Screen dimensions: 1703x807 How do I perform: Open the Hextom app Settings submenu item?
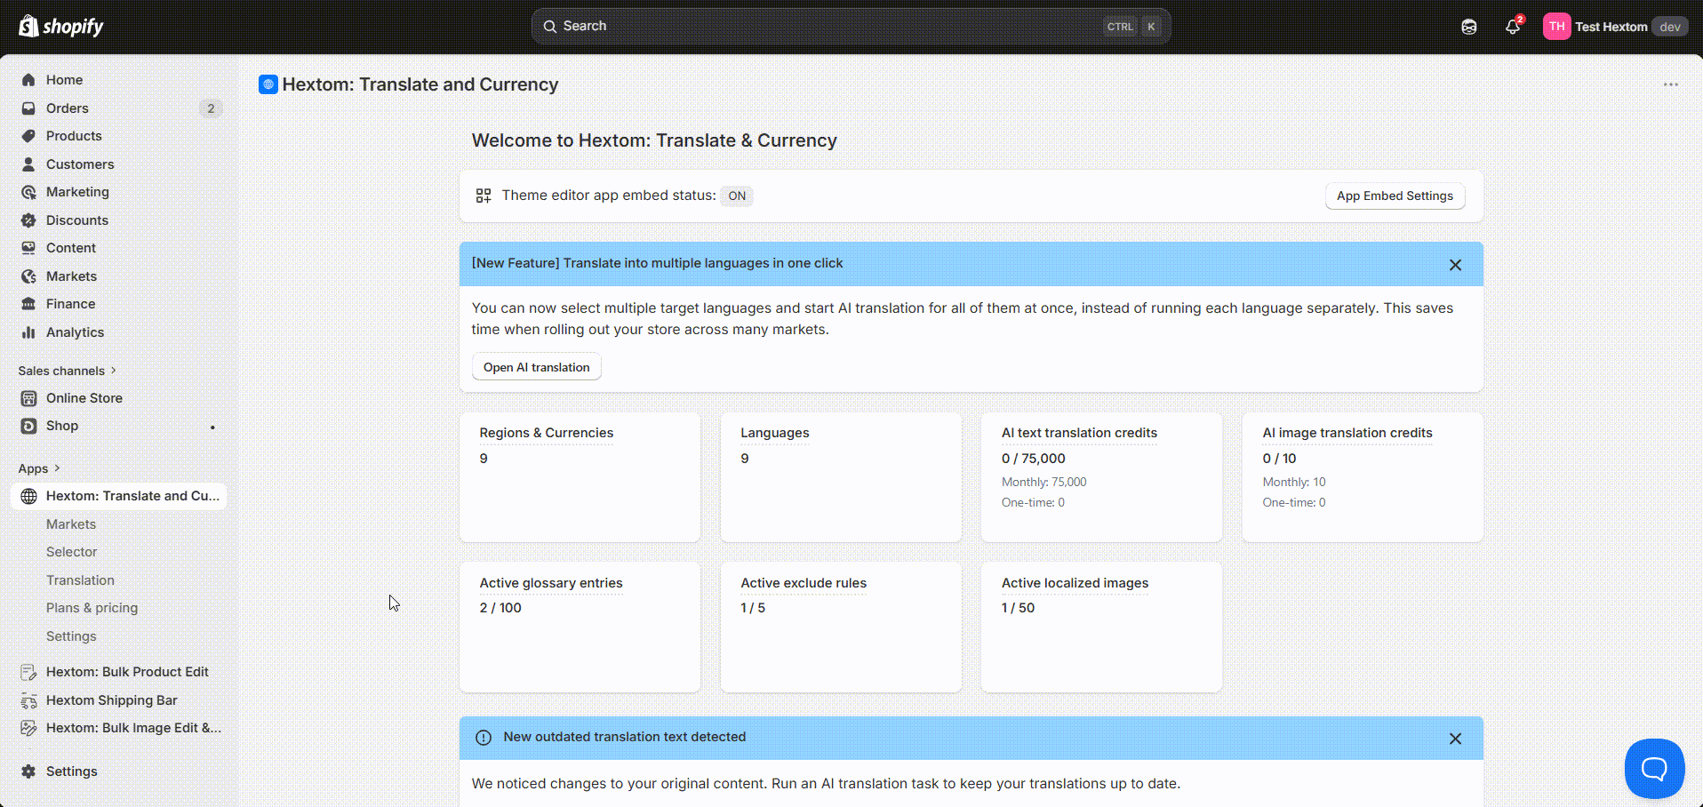(71, 636)
